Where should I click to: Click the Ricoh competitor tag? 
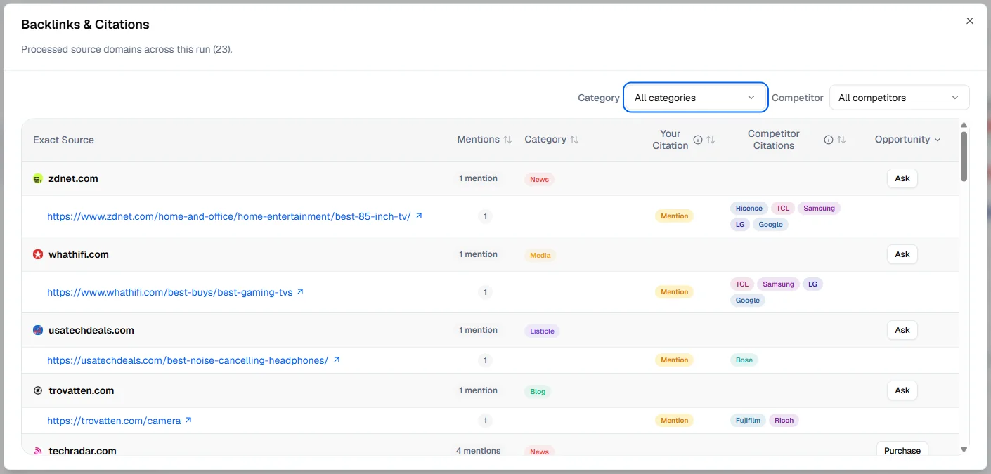point(784,421)
